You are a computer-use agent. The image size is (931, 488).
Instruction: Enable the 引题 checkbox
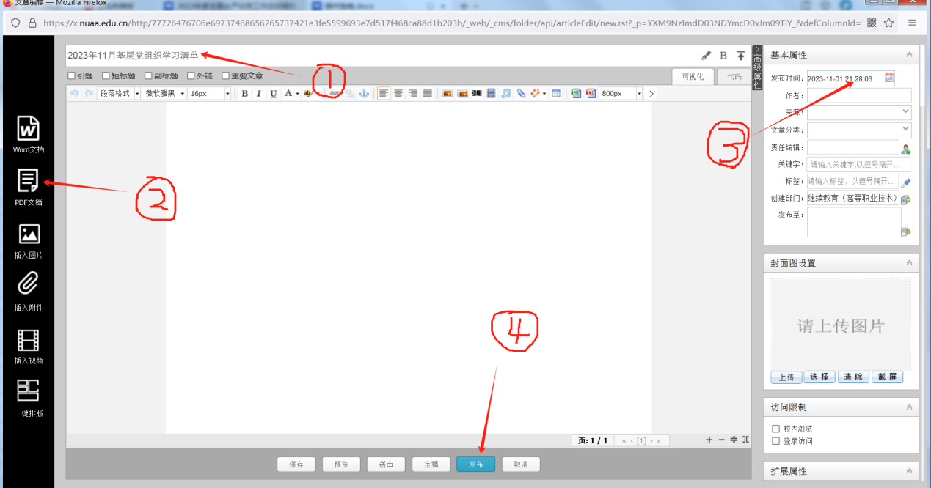[x=71, y=75]
